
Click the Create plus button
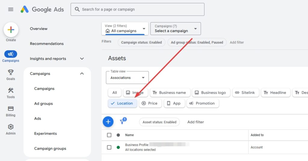click(x=11, y=30)
